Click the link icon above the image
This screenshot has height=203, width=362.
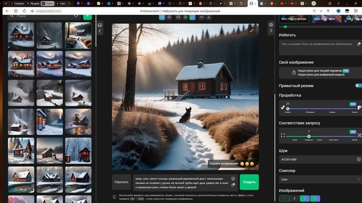coord(201,17)
